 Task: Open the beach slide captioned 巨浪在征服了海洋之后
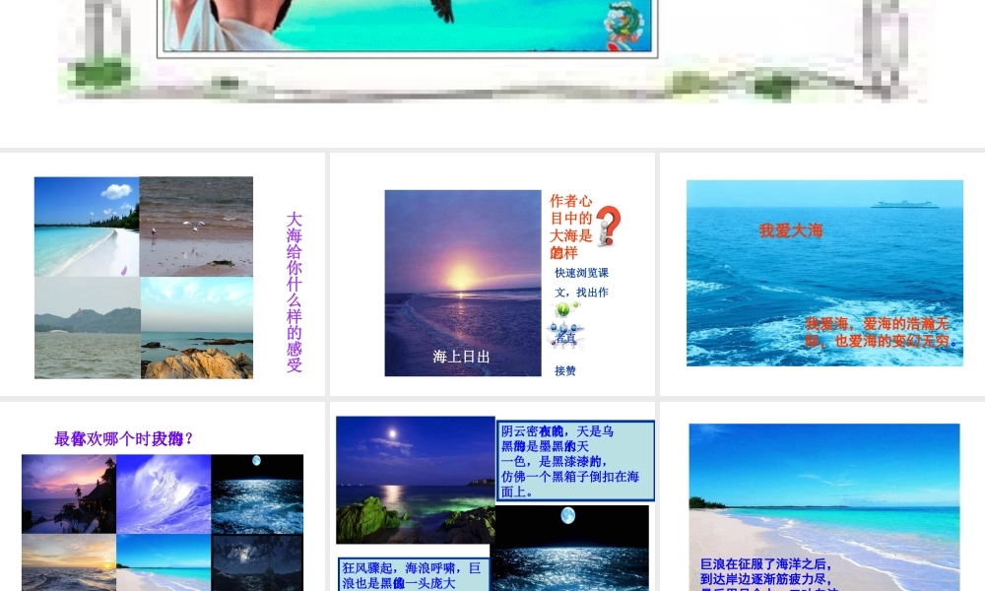point(822,496)
